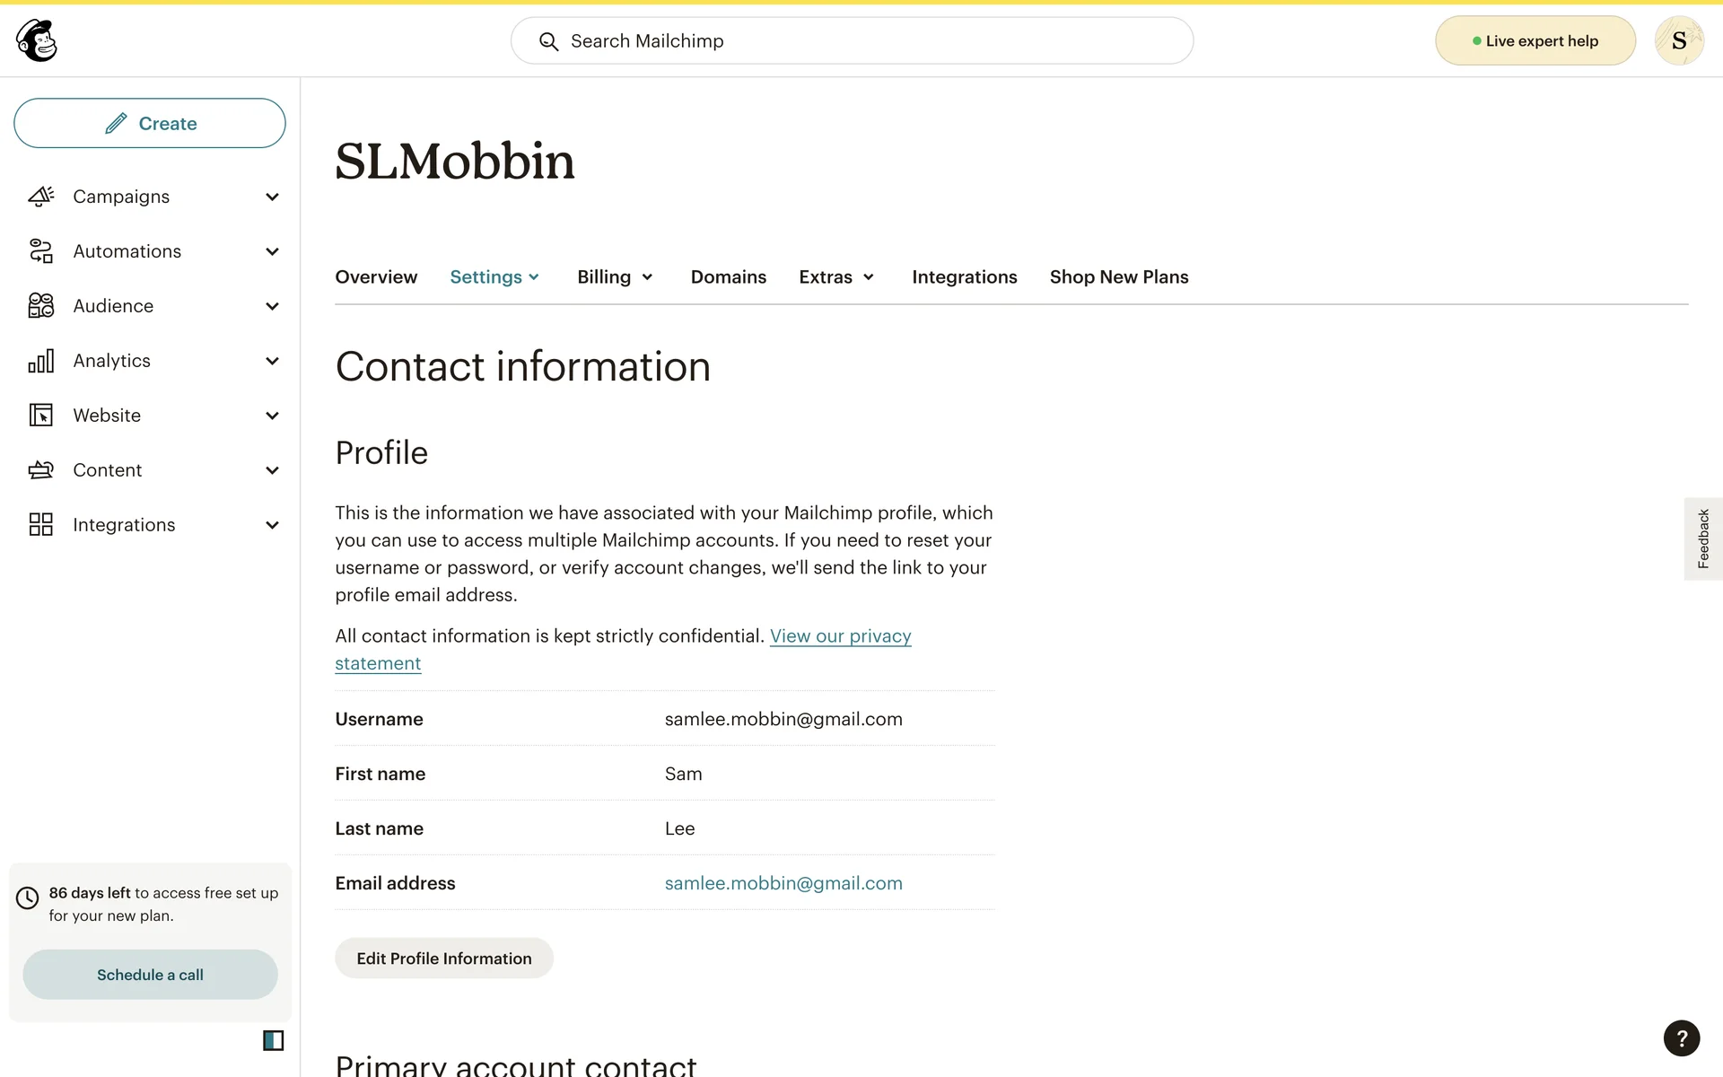Click the Search Mailchimp field

[852, 41]
